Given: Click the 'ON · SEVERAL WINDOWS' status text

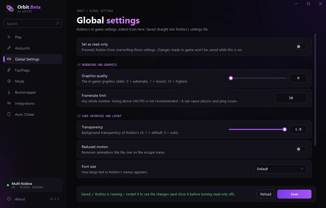Looking at the screenshot, I should (27, 187).
